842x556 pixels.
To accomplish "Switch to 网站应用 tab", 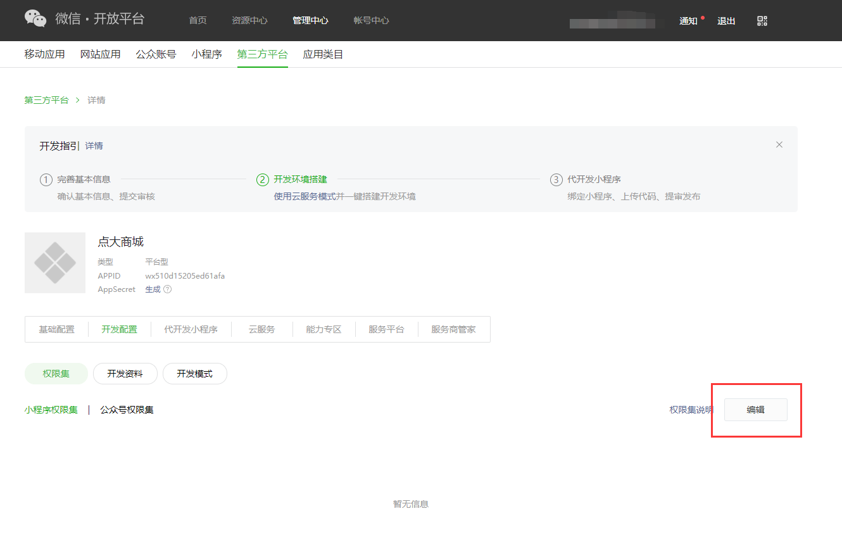I will click(x=101, y=54).
